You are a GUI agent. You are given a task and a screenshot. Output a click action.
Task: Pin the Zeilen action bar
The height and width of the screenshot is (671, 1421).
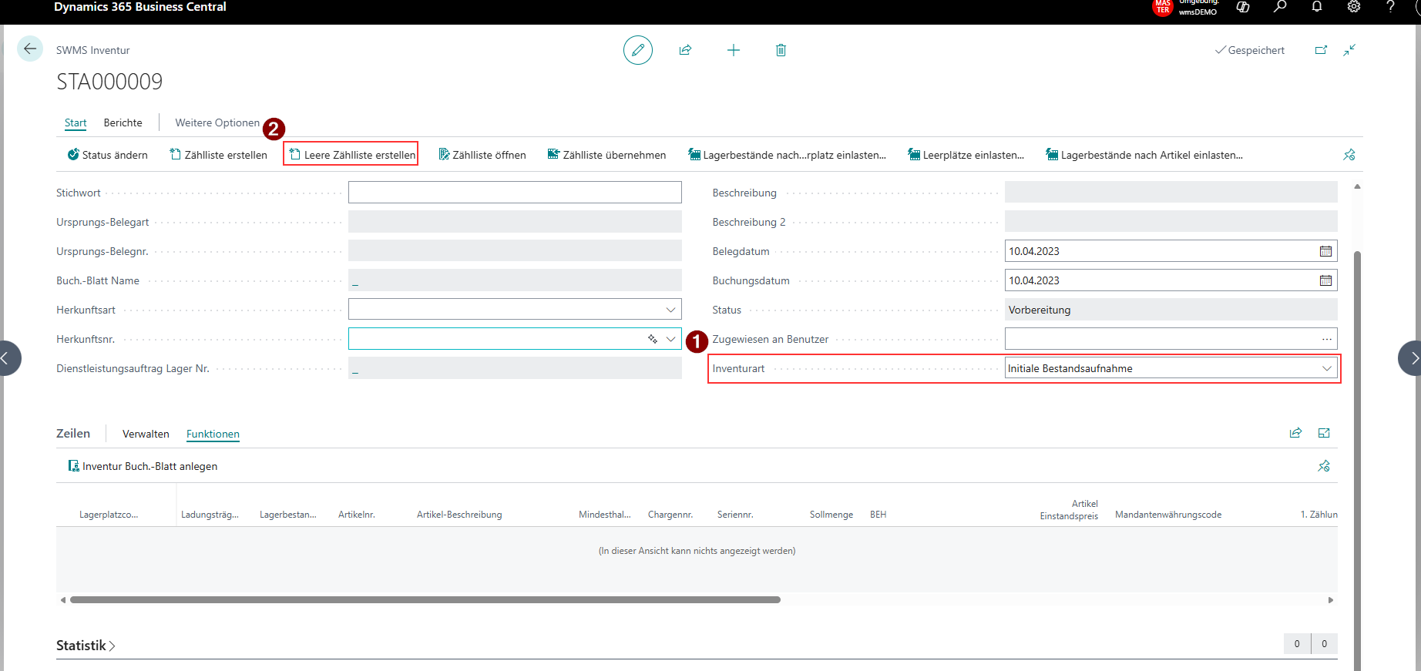1324,466
